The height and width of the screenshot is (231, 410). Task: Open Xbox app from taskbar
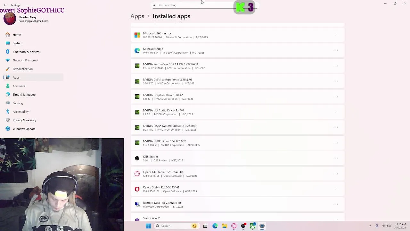click(253, 226)
